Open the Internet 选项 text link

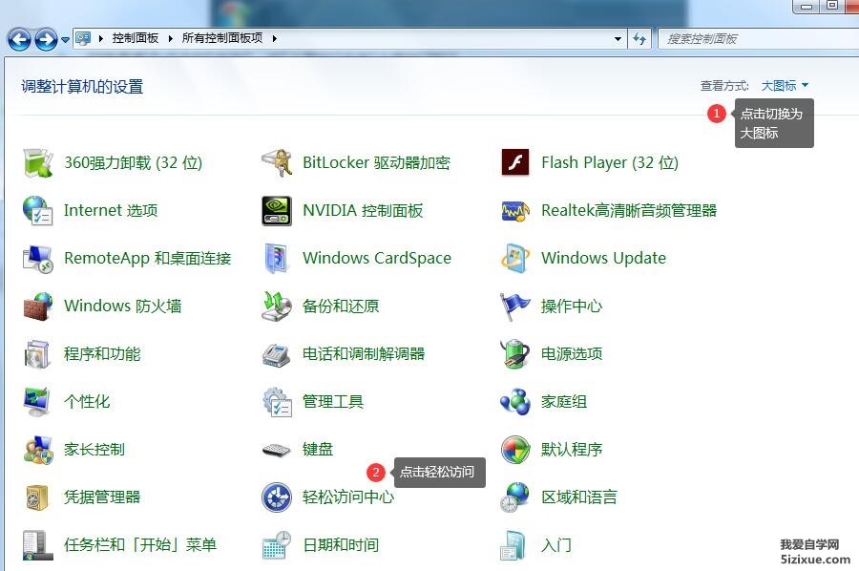coord(111,210)
